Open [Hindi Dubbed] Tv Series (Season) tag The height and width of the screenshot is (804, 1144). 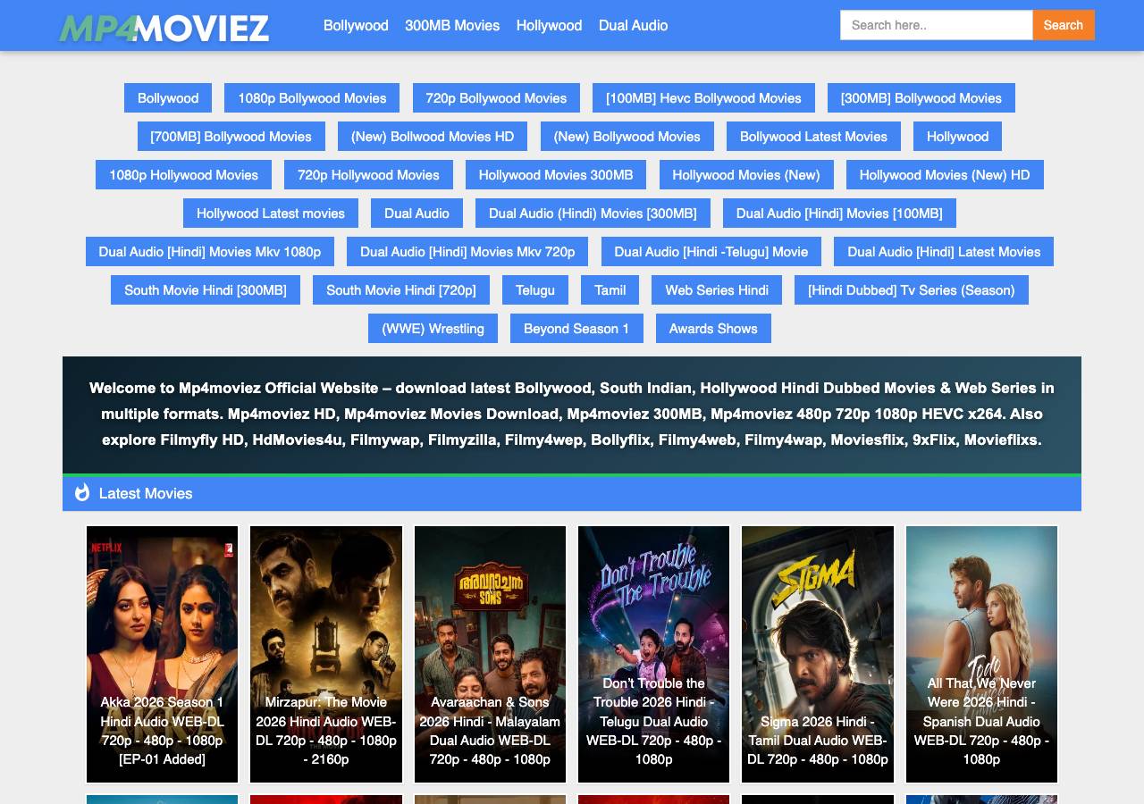pos(912,289)
